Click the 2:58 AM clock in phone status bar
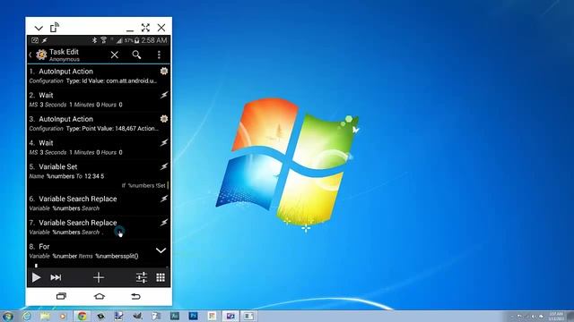 coord(154,40)
